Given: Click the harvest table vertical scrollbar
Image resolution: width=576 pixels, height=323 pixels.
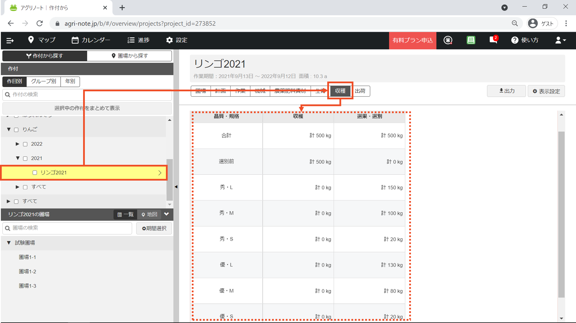Looking at the screenshot, I should coord(561,214).
